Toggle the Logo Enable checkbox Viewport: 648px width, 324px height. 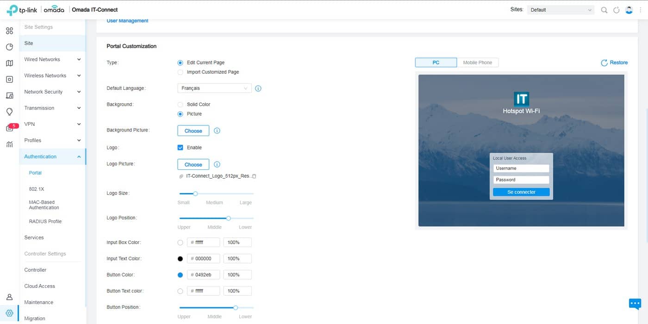(x=181, y=148)
